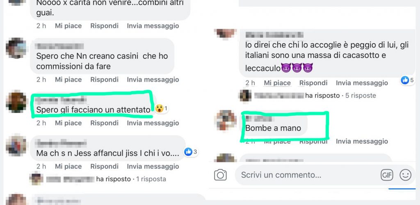This screenshot has height=205, width=420.
Task: Open avatar of 'Spero che Nn creano casini' commenter
Action: [16, 48]
